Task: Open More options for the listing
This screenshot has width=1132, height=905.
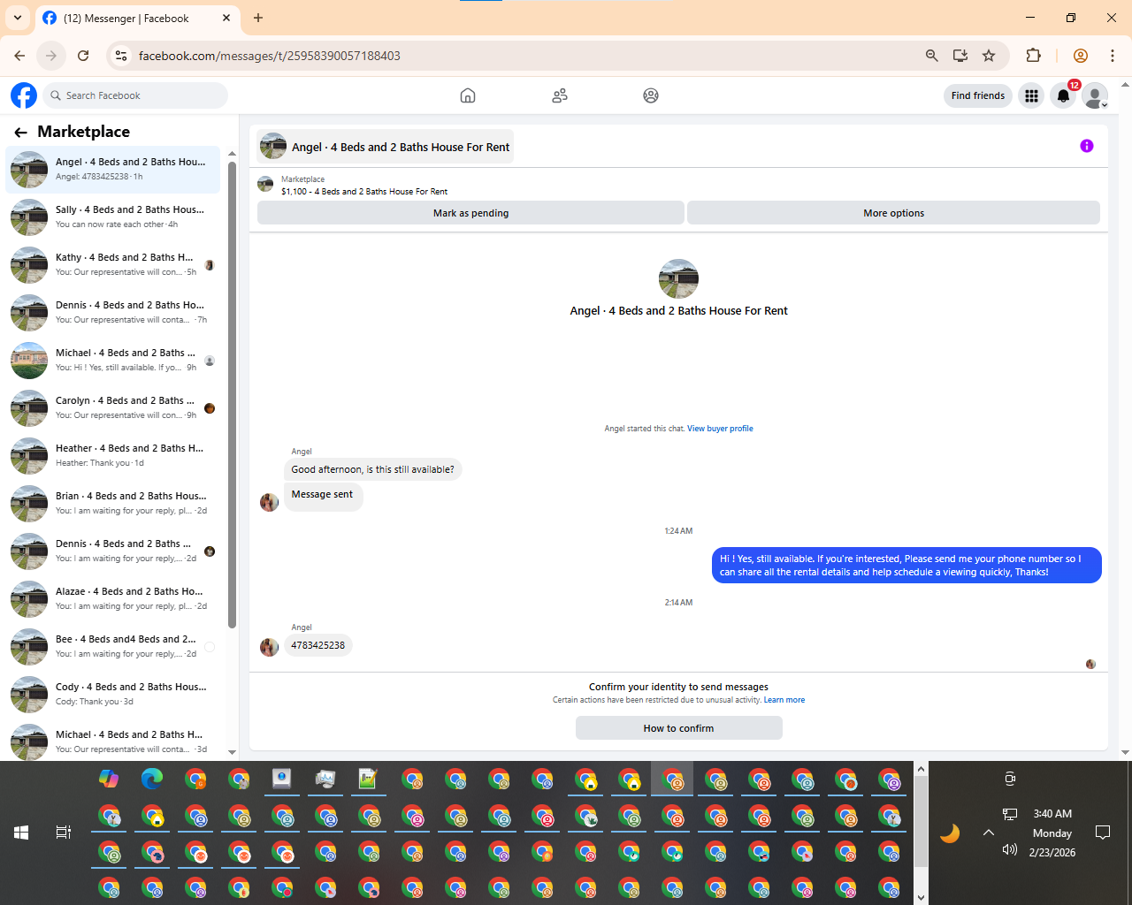Action: pyautogui.click(x=893, y=213)
